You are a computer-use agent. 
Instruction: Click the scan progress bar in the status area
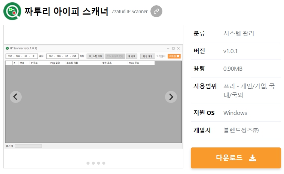pos(28,146)
